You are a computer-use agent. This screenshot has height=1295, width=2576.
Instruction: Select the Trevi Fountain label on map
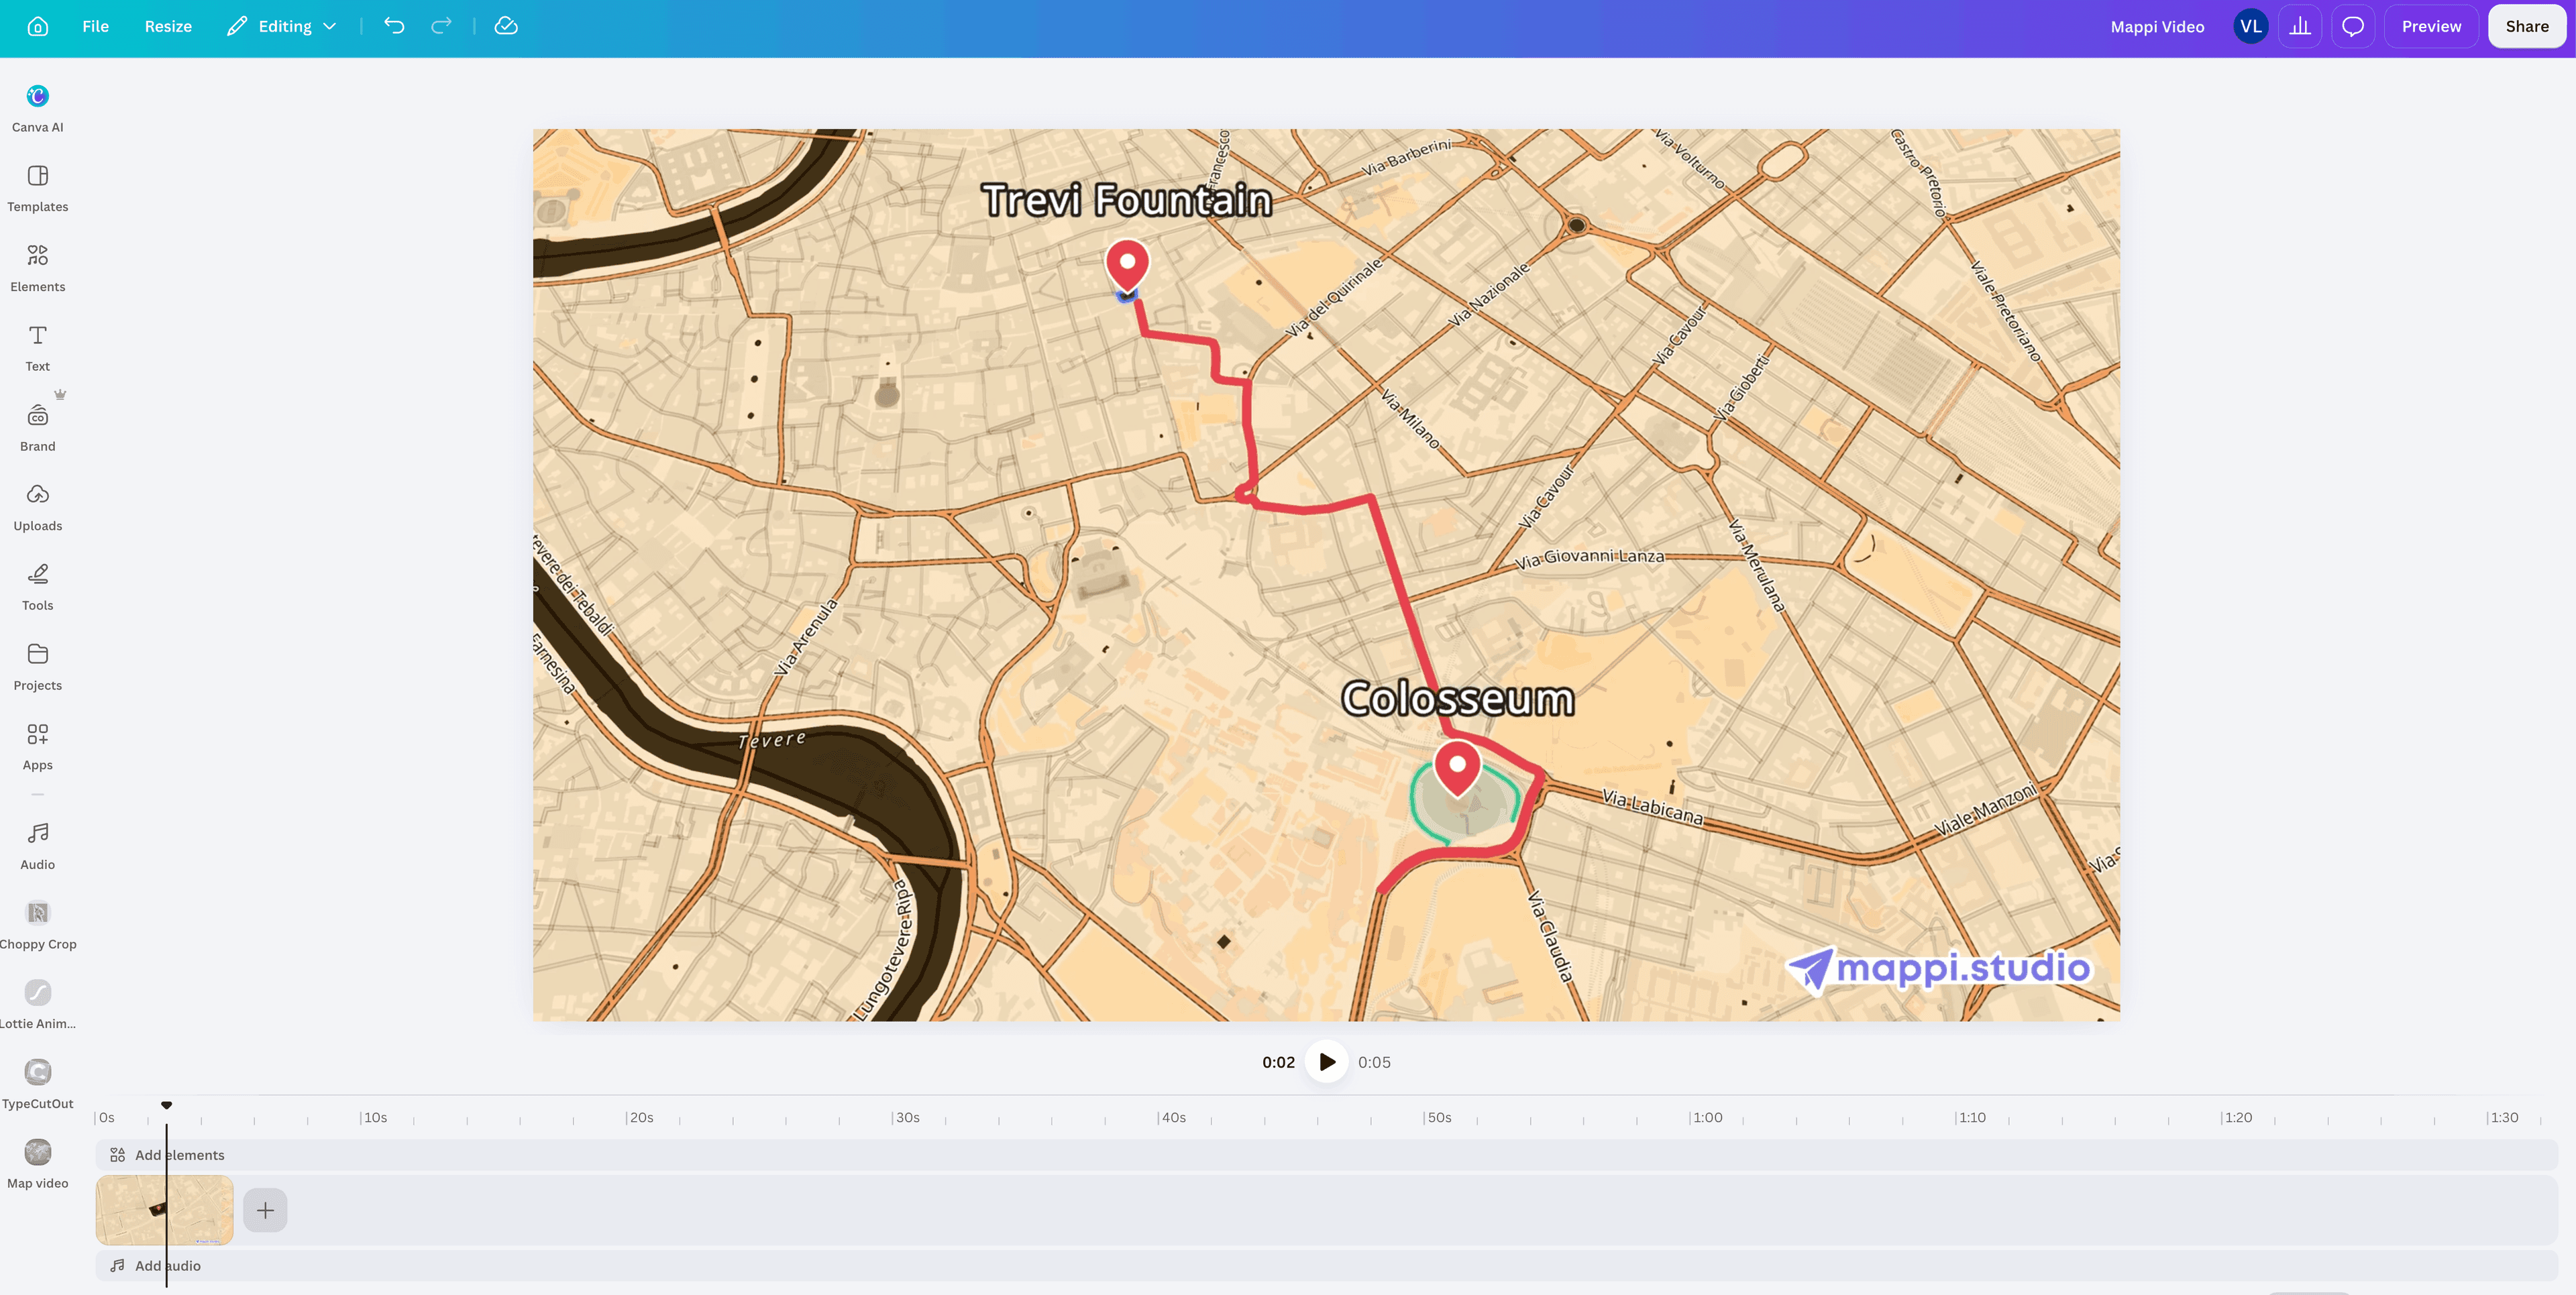point(1127,200)
